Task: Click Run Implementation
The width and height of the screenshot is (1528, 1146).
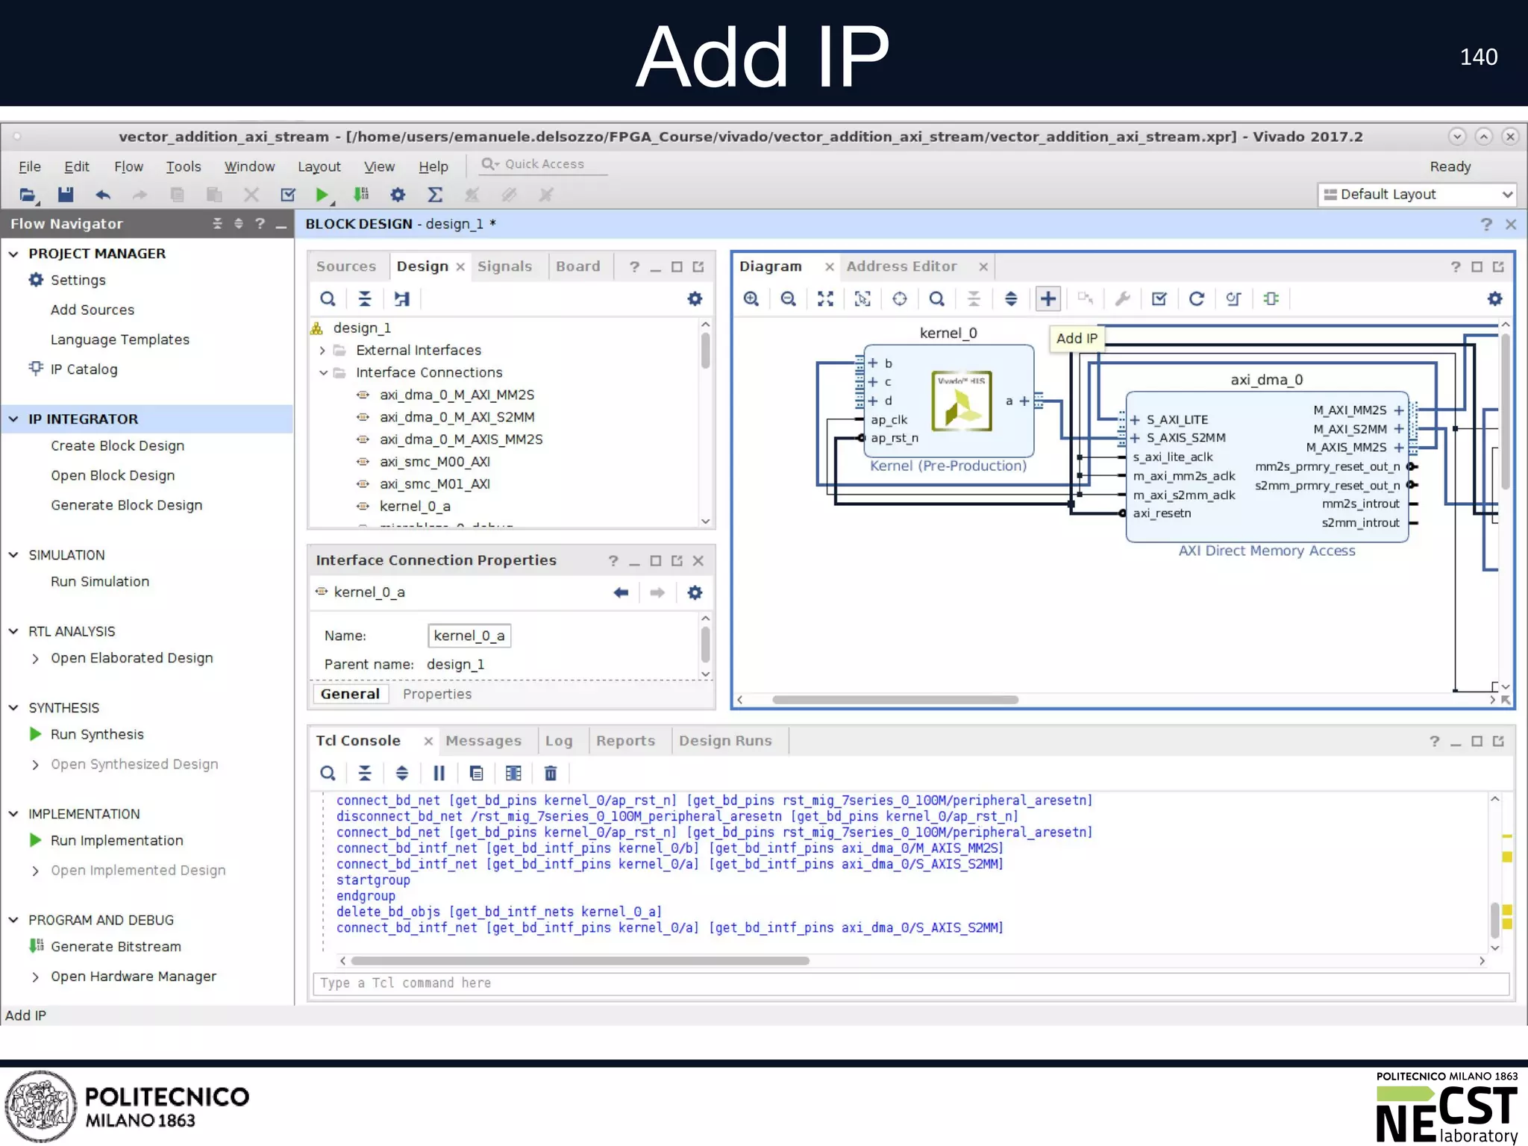Action: coord(117,840)
